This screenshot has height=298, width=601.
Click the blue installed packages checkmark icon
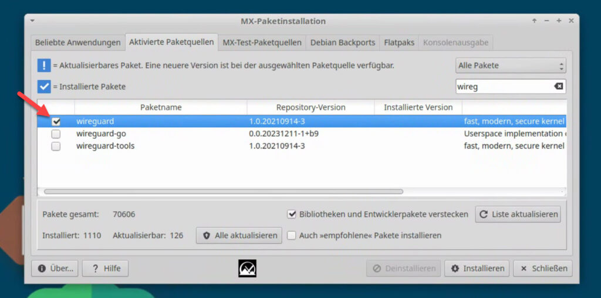point(44,87)
